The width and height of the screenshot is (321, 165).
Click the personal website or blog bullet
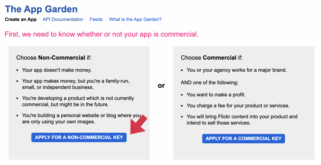[82, 119]
